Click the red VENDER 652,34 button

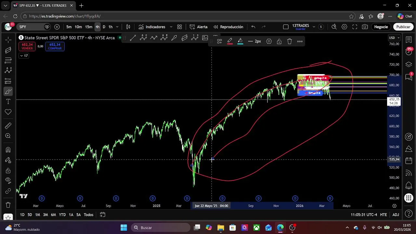pyautogui.click(x=27, y=46)
